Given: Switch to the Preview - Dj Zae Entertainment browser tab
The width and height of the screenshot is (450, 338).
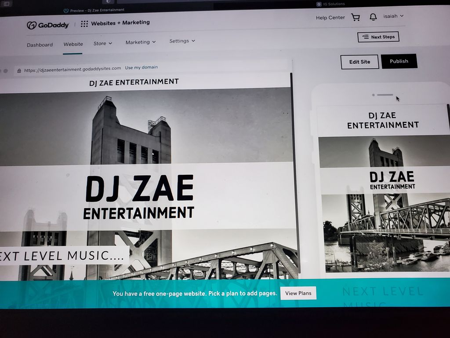Looking at the screenshot, I should (94, 11).
